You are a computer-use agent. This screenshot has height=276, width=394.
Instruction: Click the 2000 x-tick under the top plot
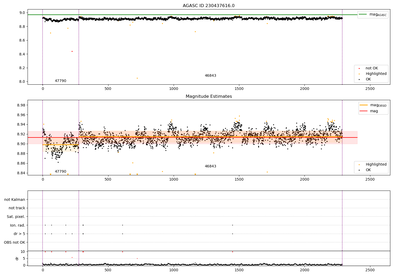tap(304, 89)
